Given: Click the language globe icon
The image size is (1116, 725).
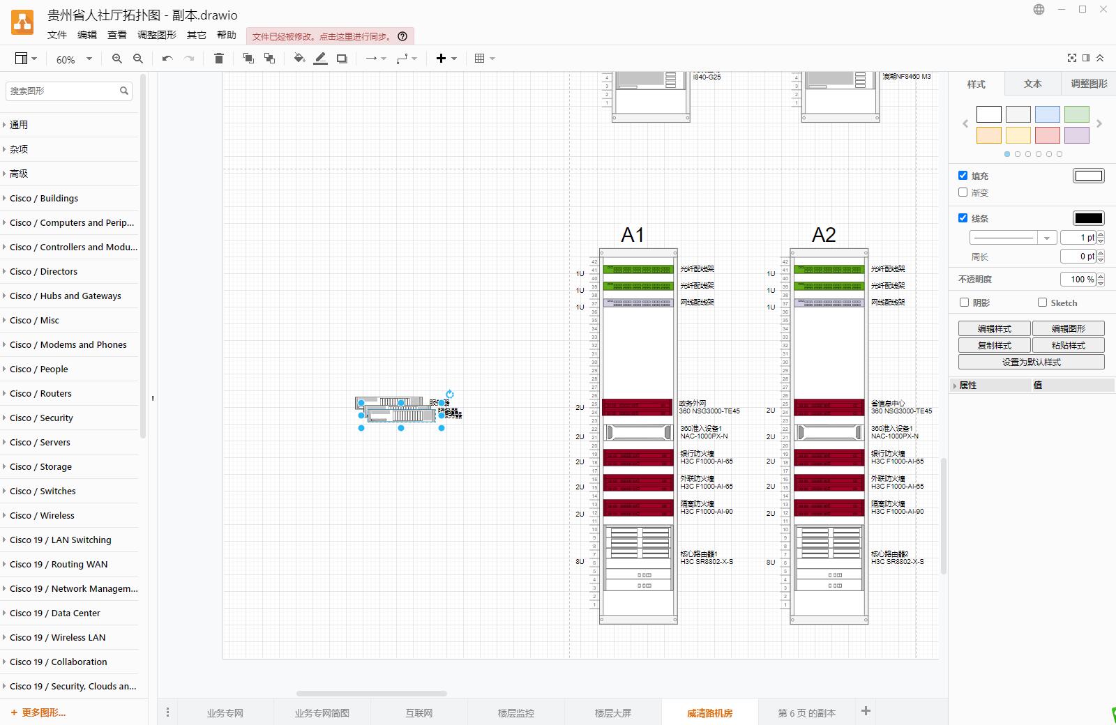Looking at the screenshot, I should click(1039, 10).
